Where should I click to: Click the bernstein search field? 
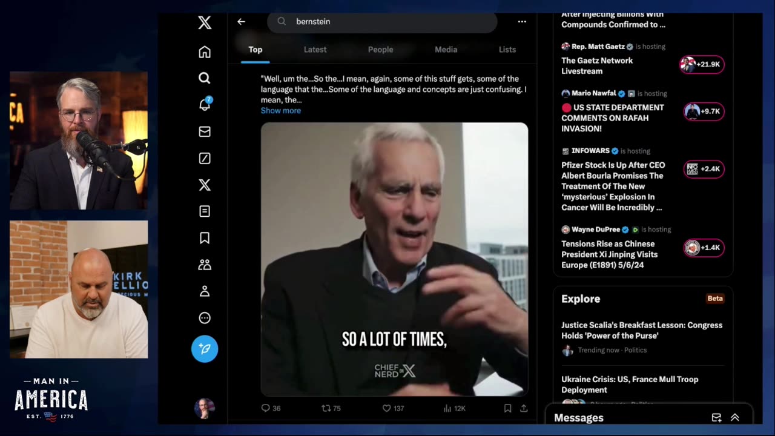point(382,22)
